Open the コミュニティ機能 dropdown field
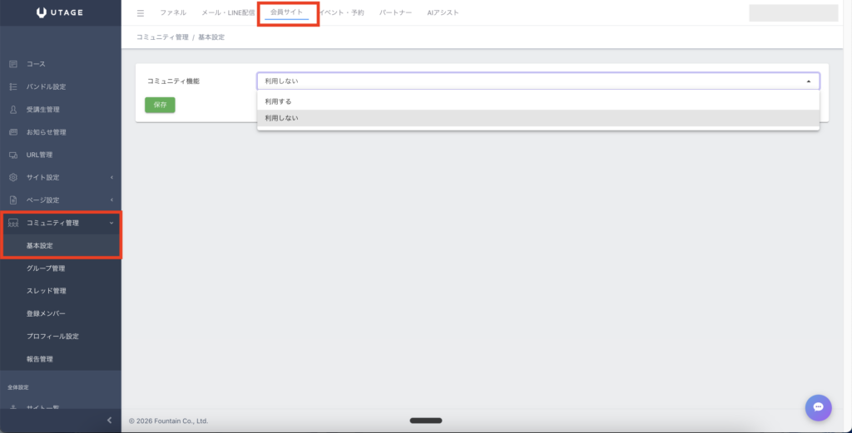The height and width of the screenshot is (433, 852). [x=538, y=81]
